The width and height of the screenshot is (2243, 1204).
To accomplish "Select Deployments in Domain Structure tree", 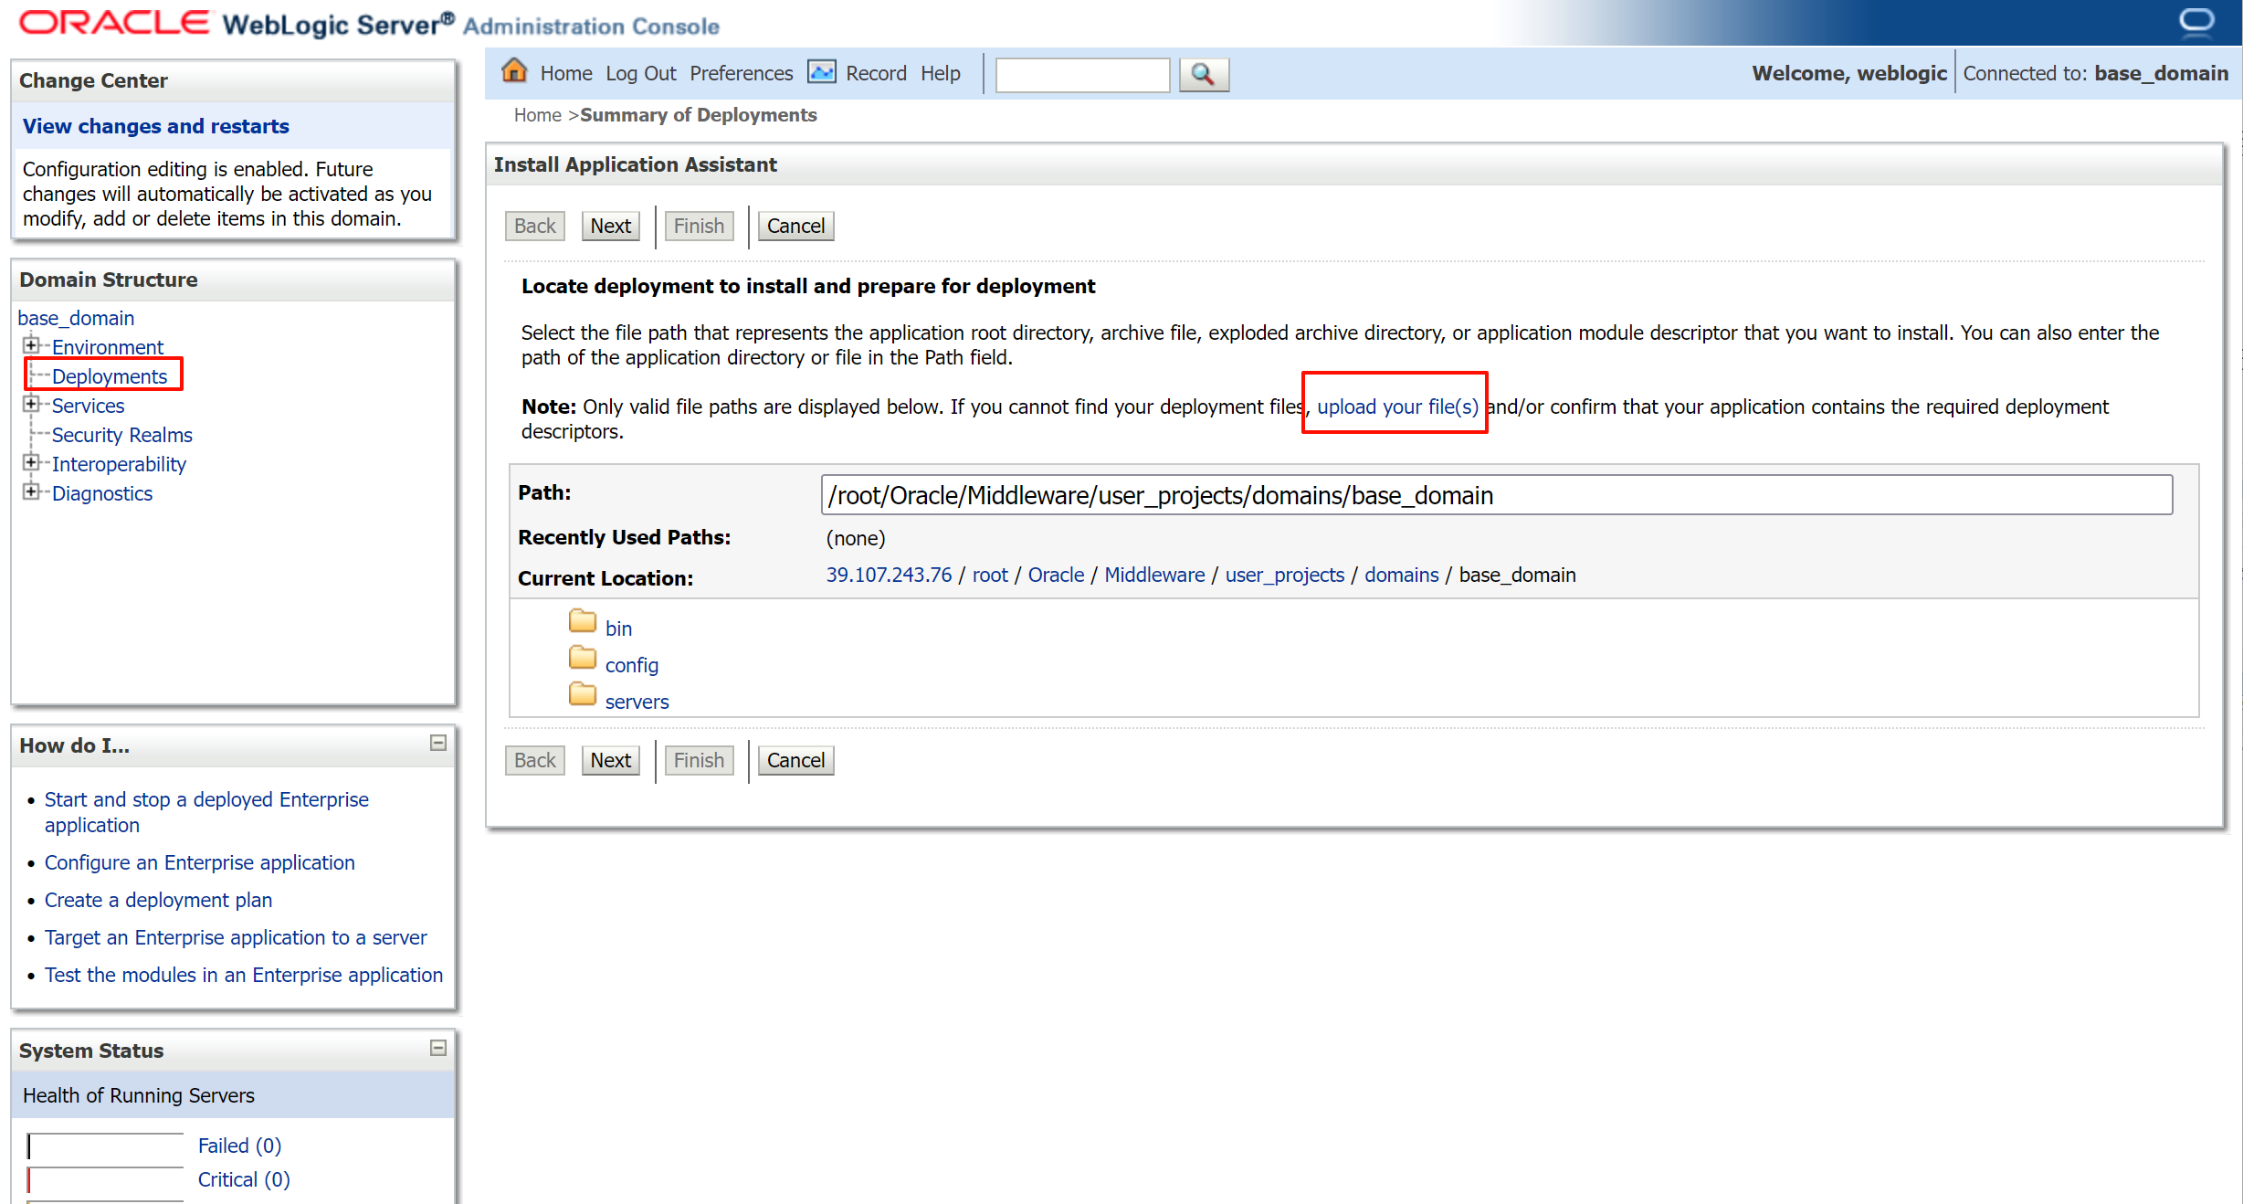I will [109, 376].
